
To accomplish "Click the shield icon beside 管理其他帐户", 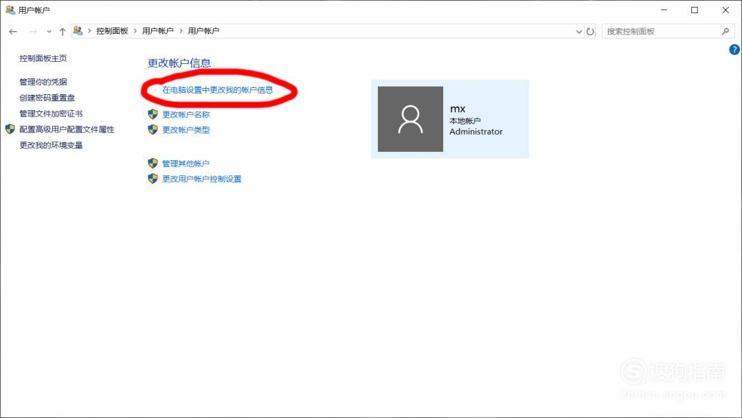I will 153,164.
